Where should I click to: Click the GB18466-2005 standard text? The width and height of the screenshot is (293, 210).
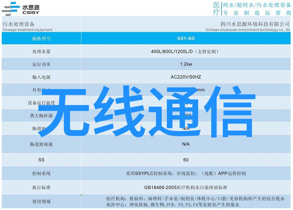tap(185, 187)
